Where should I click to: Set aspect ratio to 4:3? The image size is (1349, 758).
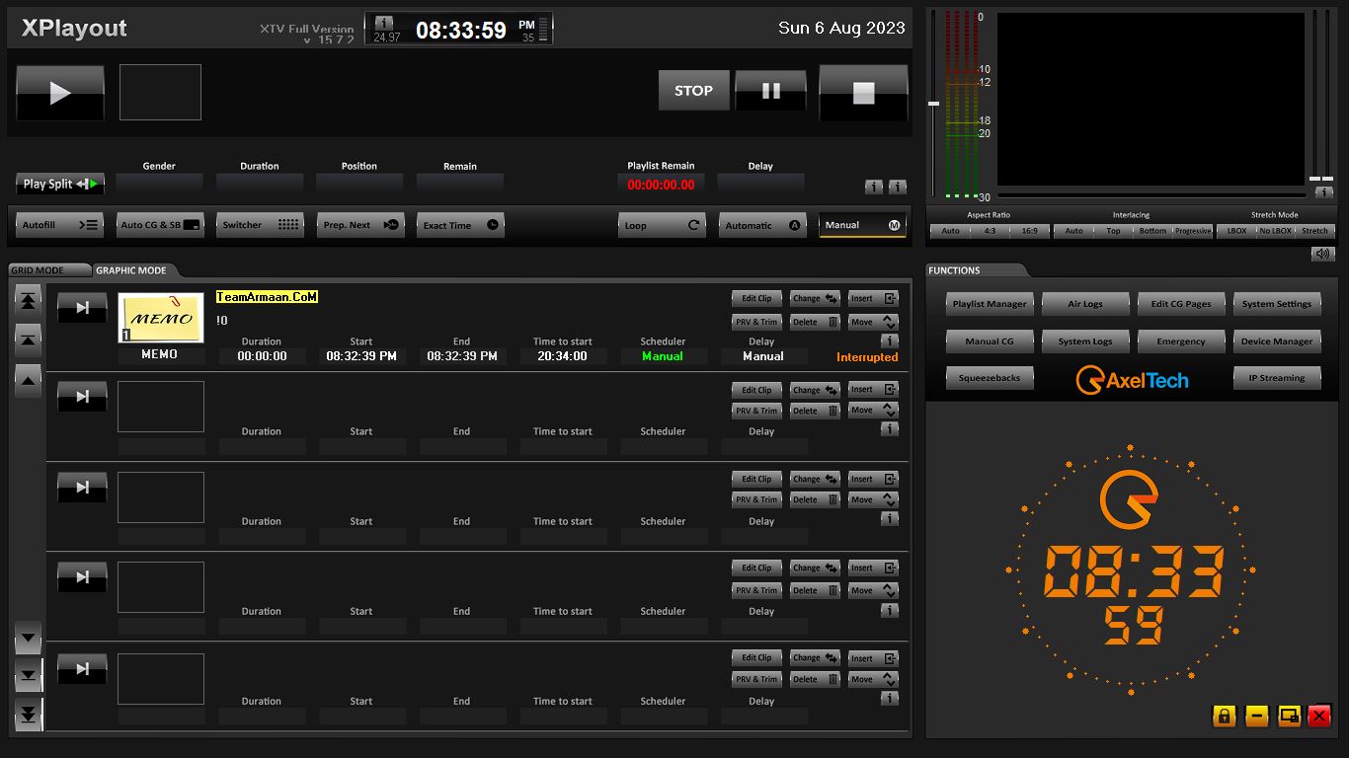click(x=990, y=231)
